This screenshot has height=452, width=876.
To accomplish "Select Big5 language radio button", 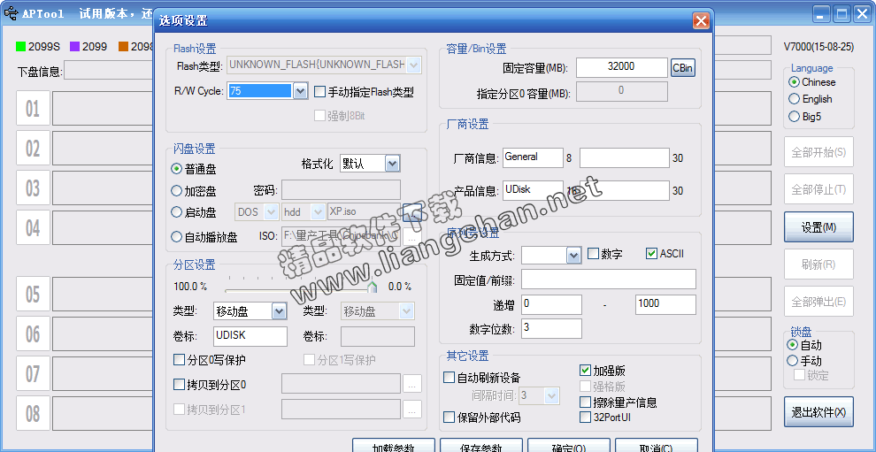I will point(794,117).
